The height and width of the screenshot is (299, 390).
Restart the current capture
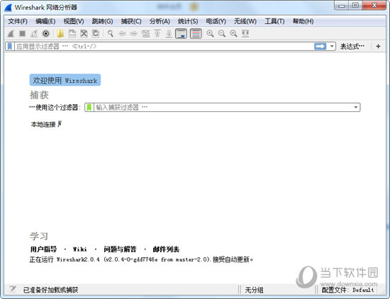(x=34, y=33)
